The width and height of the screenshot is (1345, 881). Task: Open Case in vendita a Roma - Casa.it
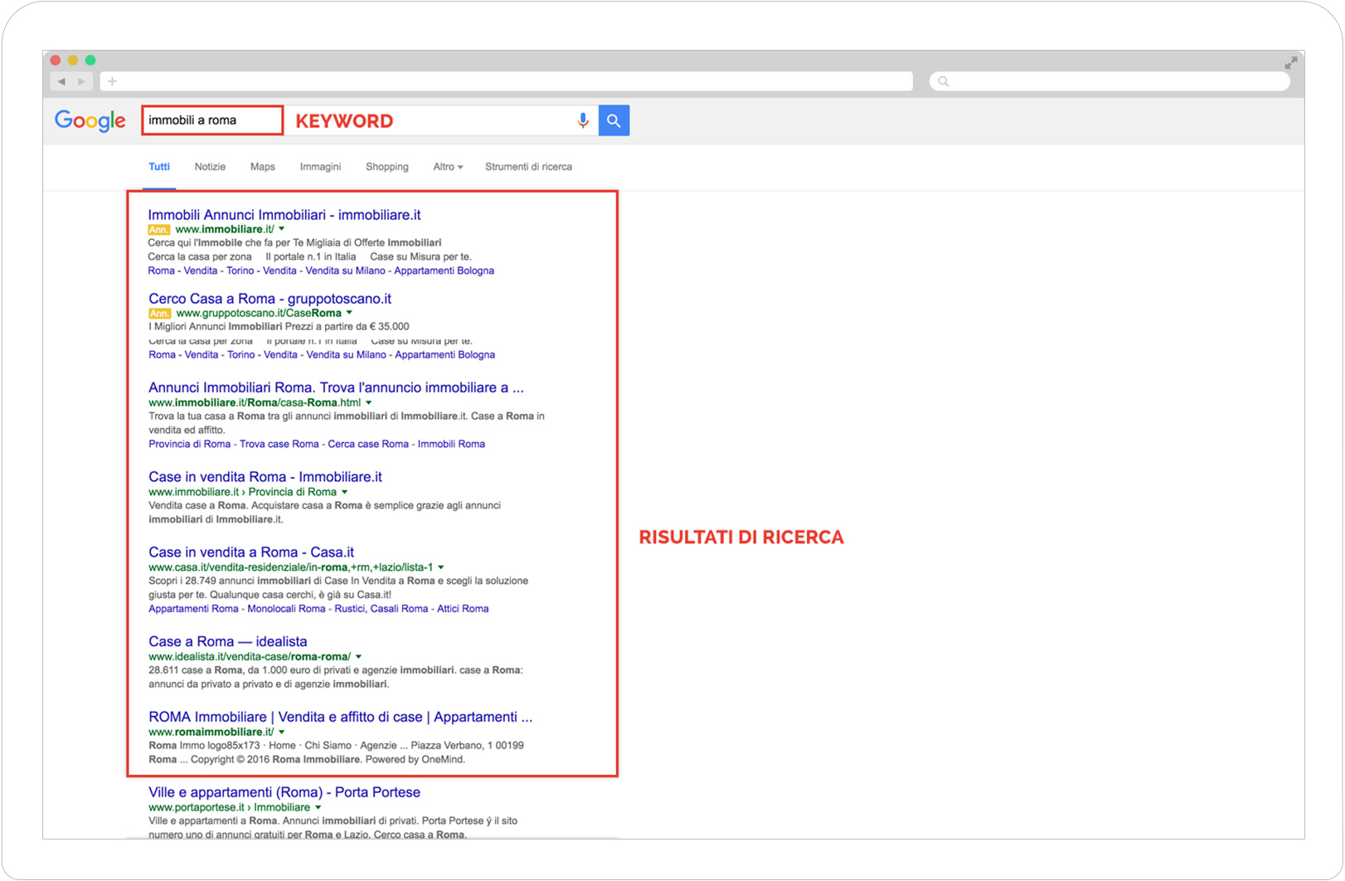click(x=251, y=552)
